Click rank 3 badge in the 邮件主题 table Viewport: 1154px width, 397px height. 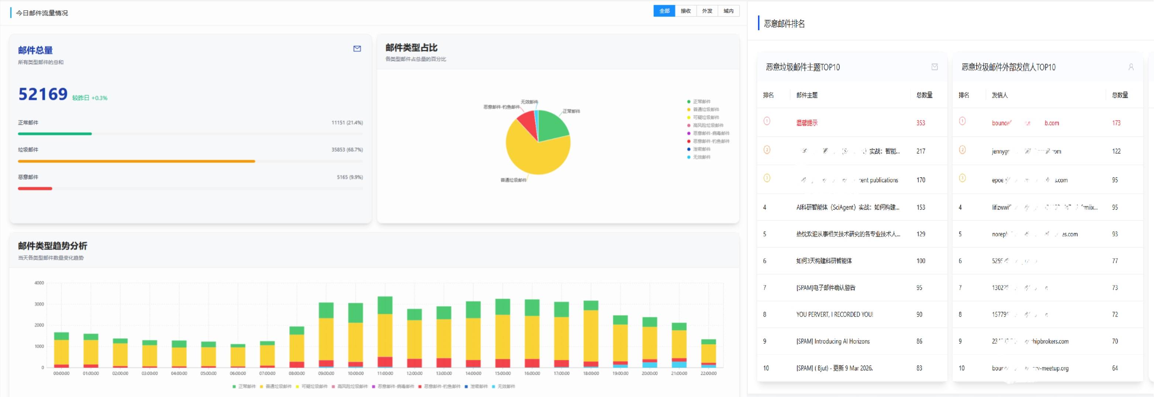[767, 178]
